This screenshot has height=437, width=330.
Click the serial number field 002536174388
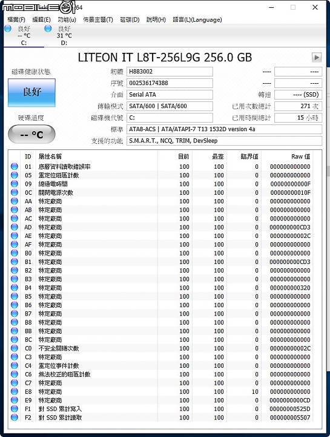click(170, 83)
